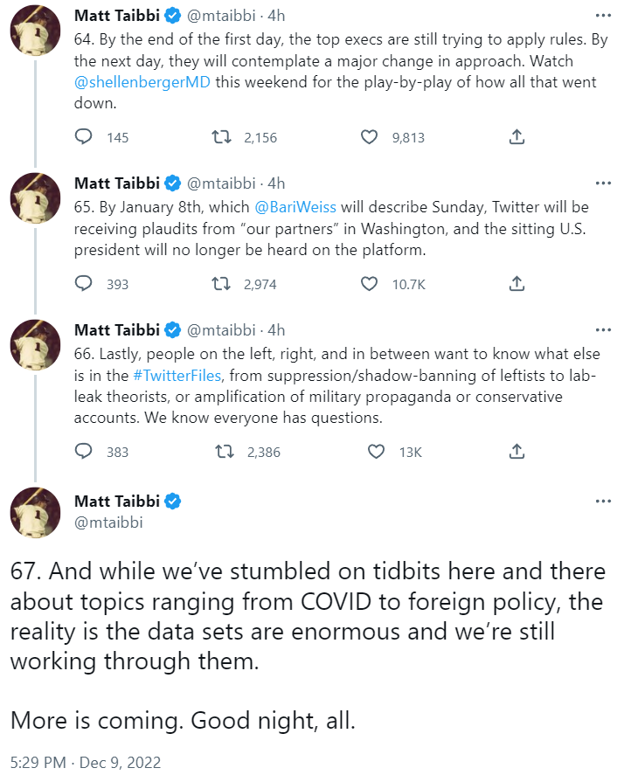Reply to tweet 64 about top execs

tap(84, 137)
